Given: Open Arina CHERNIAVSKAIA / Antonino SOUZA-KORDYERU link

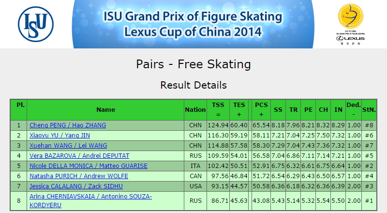Looking at the screenshot, I should [x=90, y=200].
